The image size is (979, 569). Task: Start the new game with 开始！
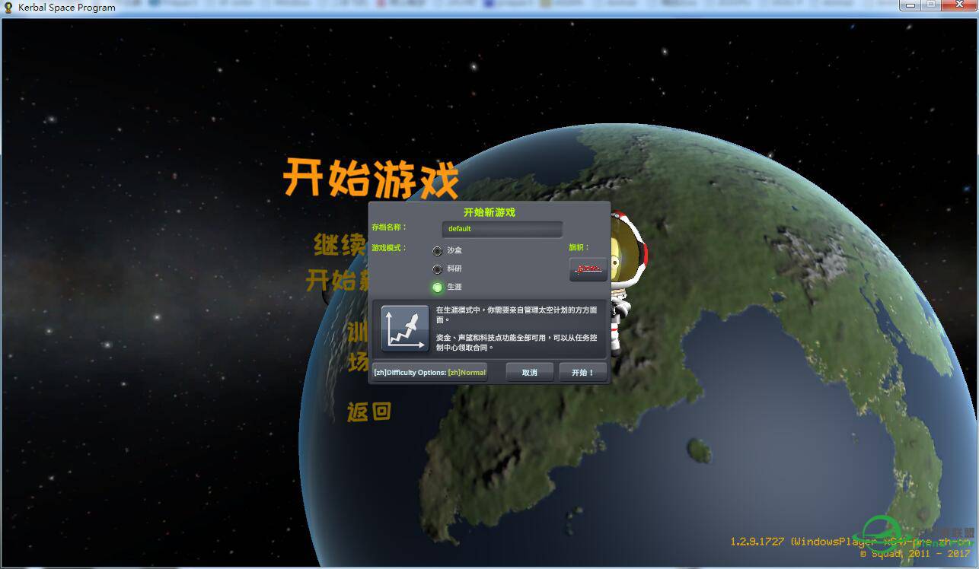coord(583,373)
